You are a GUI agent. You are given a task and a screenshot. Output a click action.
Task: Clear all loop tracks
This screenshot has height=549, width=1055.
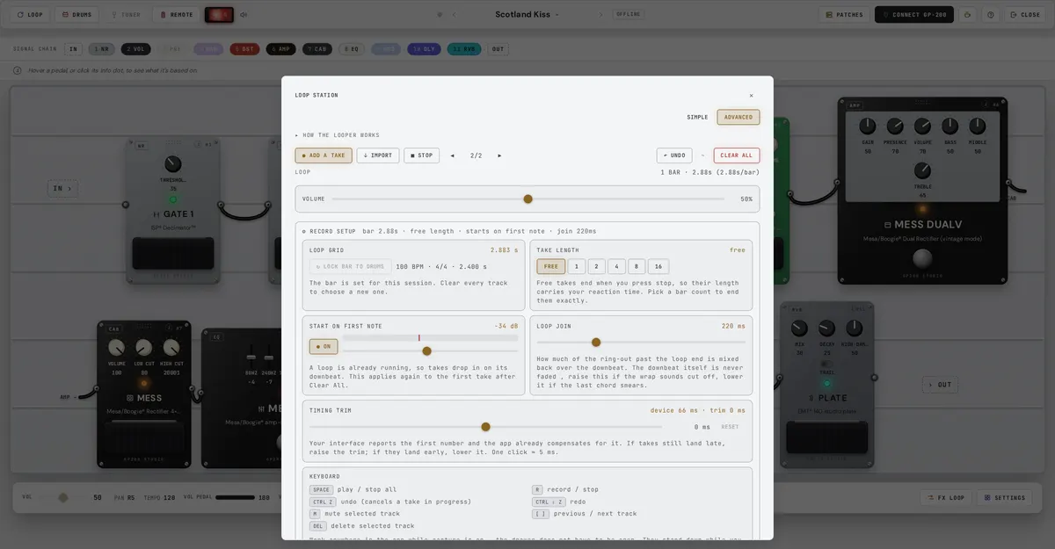[x=737, y=155]
